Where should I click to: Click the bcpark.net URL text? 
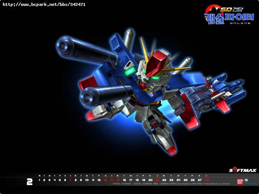44,4
